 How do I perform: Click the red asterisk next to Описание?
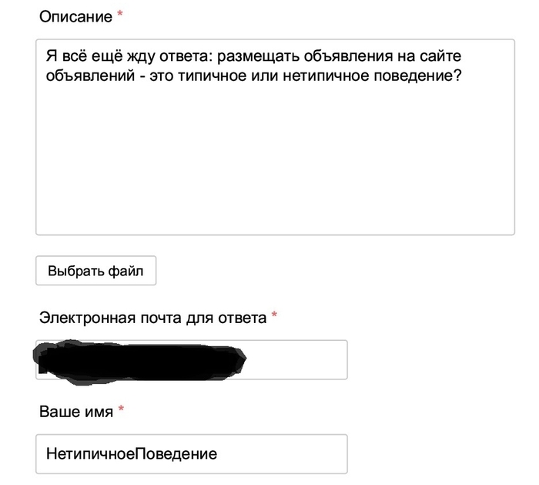coord(120,16)
